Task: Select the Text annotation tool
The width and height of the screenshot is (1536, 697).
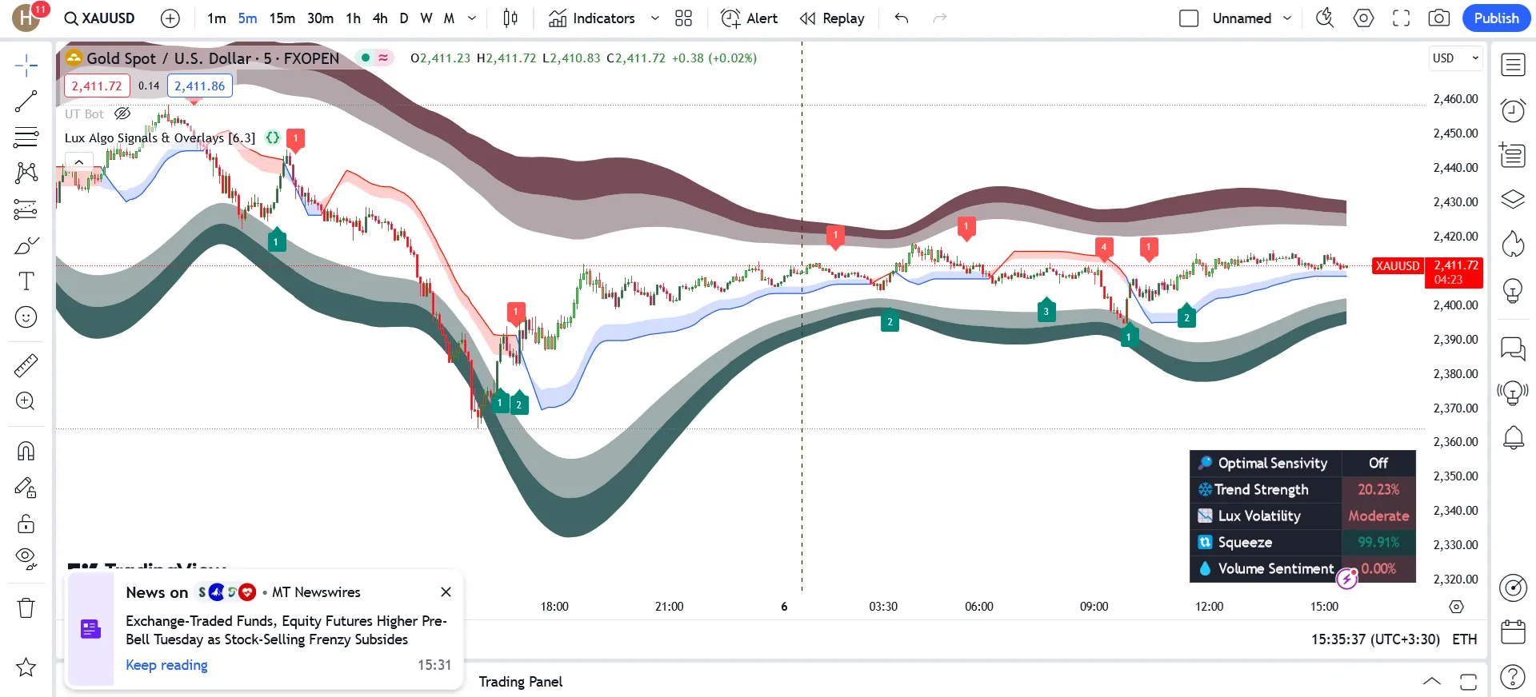Action: [x=26, y=281]
